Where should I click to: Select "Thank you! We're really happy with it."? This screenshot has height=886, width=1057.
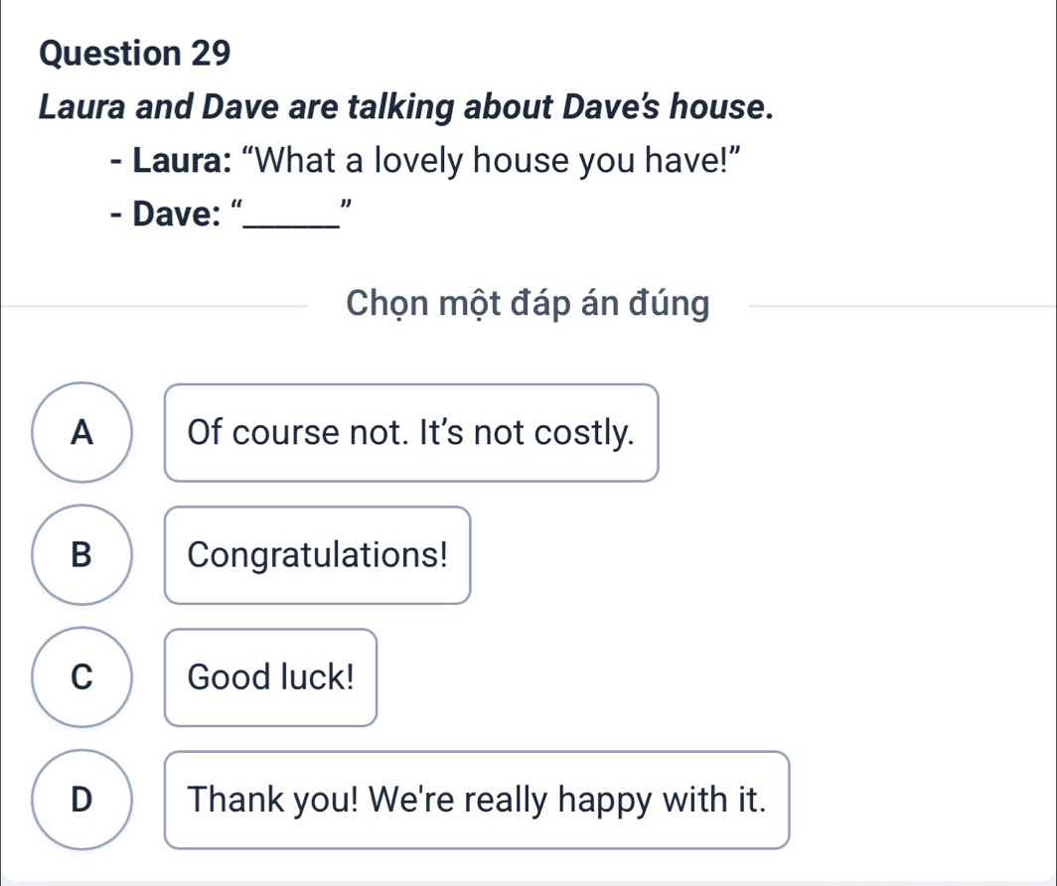click(x=477, y=800)
